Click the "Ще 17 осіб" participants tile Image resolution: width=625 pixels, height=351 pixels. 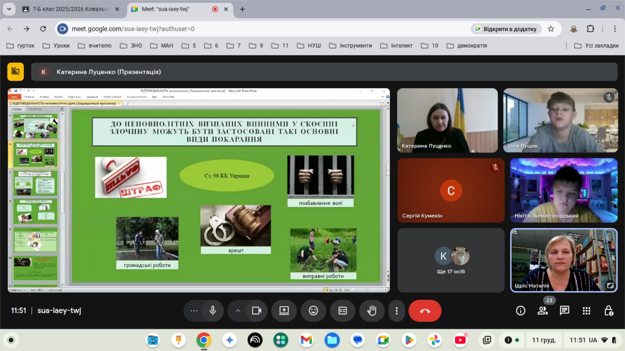(451, 260)
